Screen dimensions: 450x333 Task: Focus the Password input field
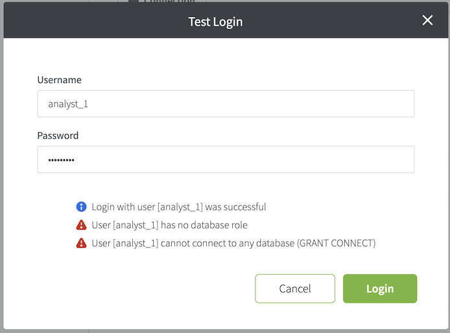point(226,159)
